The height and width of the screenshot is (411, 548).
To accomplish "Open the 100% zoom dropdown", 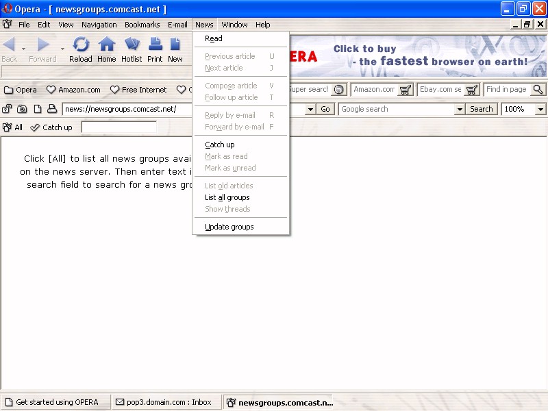I will (x=540, y=110).
